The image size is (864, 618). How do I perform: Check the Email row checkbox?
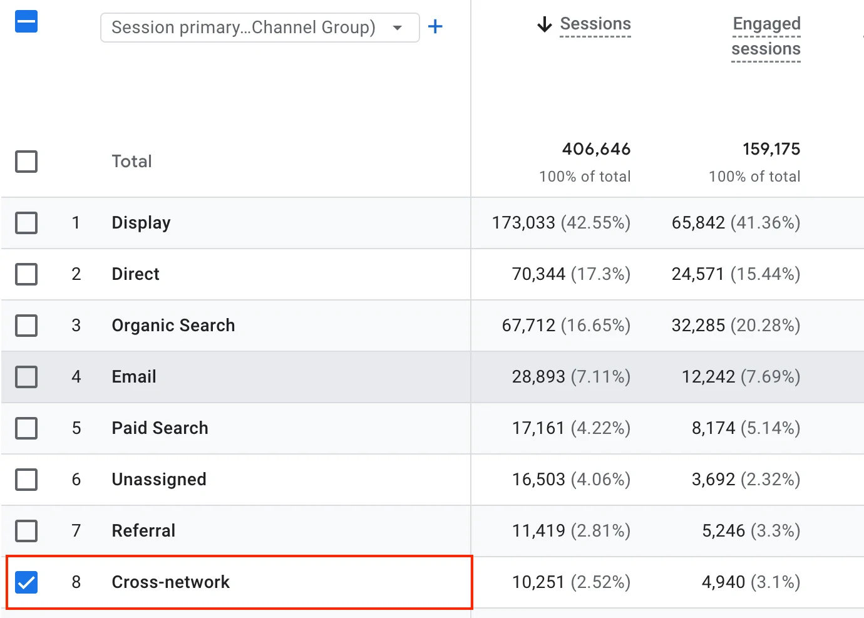click(26, 377)
